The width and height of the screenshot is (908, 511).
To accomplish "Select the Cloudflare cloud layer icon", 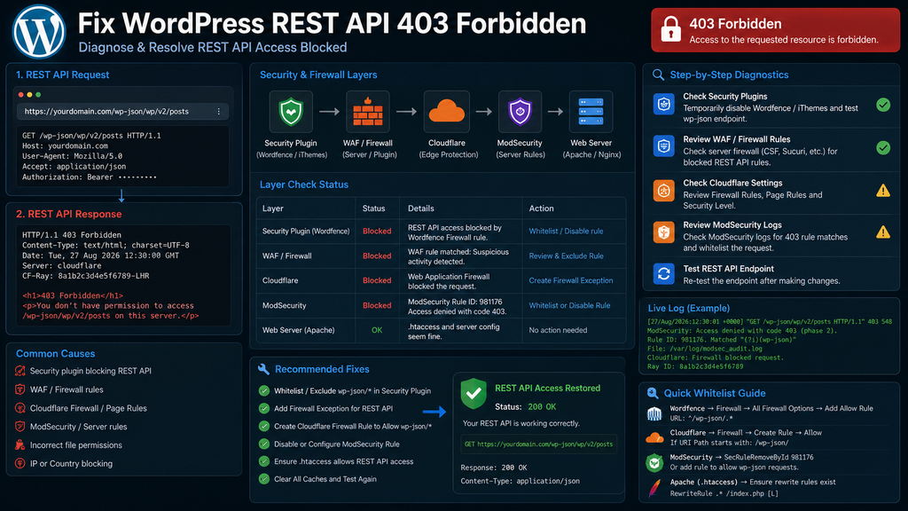I will pyautogui.click(x=446, y=112).
